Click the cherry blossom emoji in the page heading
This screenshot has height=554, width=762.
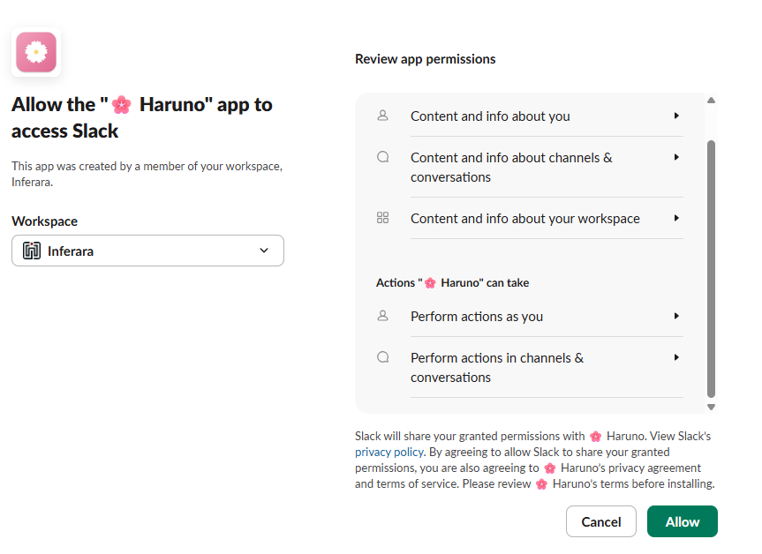122,105
